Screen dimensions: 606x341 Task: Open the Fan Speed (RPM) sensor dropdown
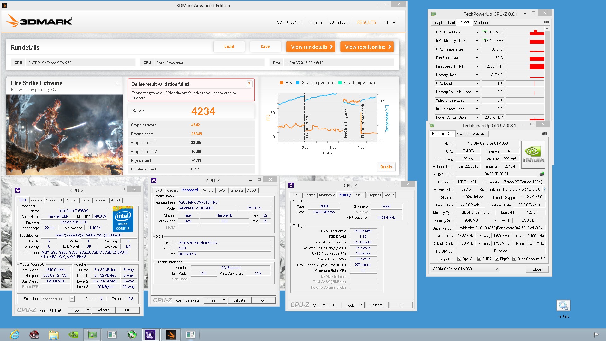pyautogui.click(x=477, y=66)
